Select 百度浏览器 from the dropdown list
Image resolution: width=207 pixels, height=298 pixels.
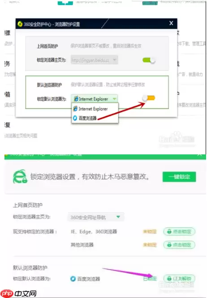click(95, 118)
